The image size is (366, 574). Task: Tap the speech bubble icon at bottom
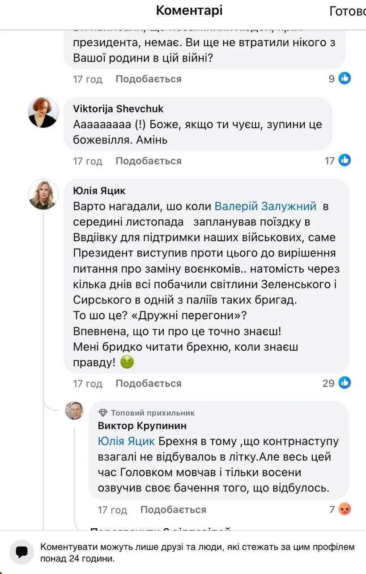[x=21, y=552]
